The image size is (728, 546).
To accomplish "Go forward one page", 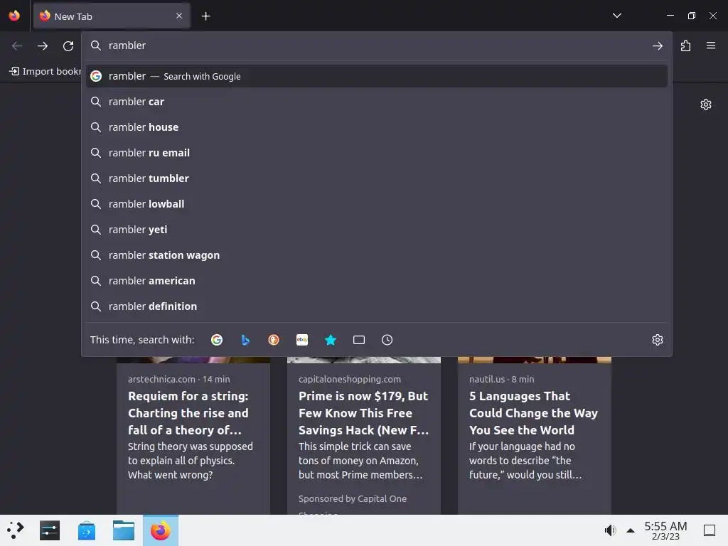I will click(x=43, y=45).
